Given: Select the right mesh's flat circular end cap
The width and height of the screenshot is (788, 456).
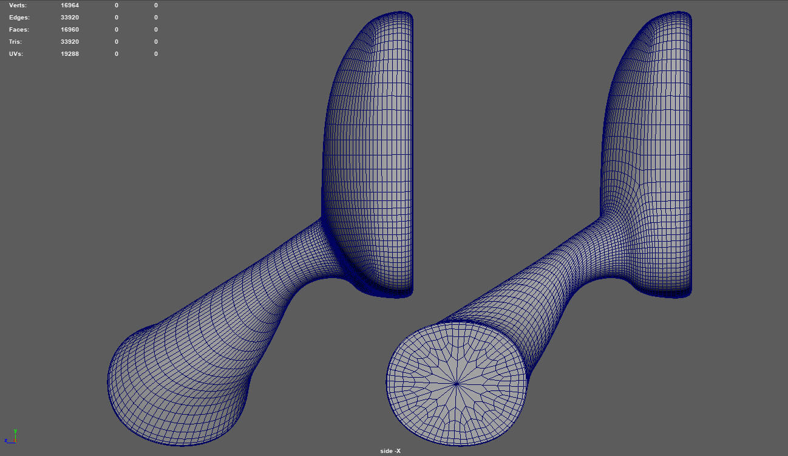Looking at the screenshot, I should pyautogui.click(x=457, y=383).
